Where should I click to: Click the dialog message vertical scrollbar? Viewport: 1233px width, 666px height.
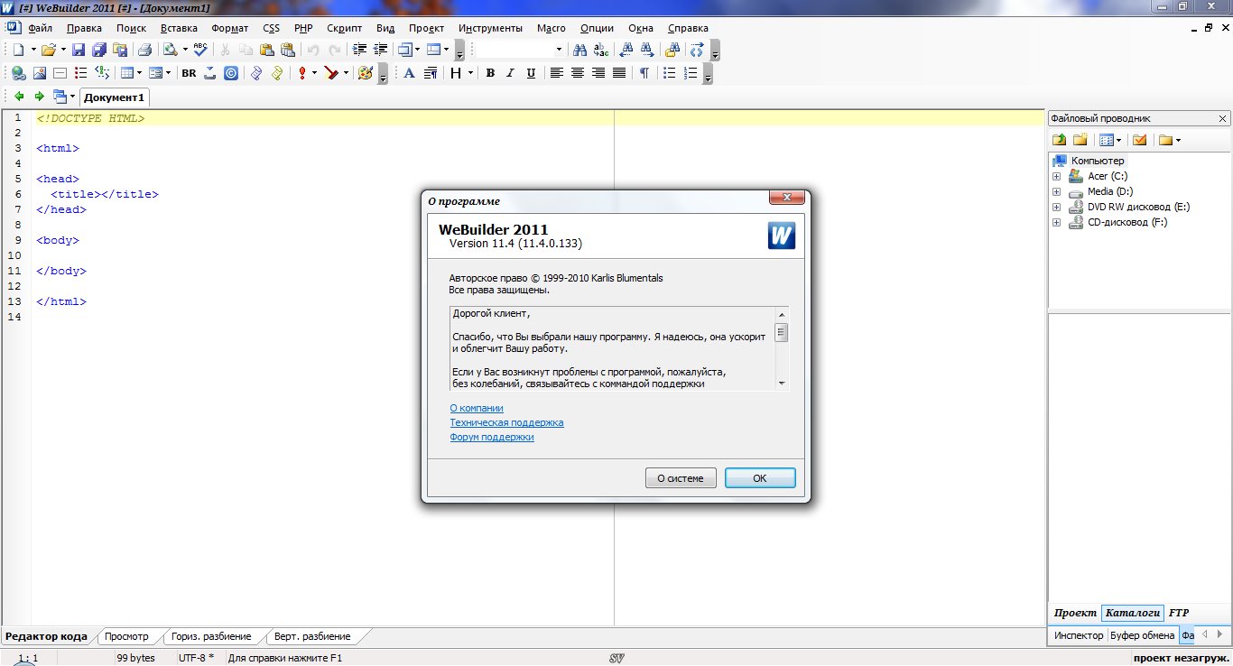pyautogui.click(x=782, y=348)
